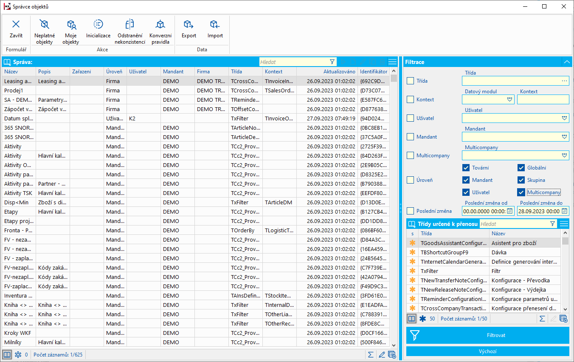This screenshot has height=362, width=574.
Task: Run the Inicializace action
Action: [98, 29]
